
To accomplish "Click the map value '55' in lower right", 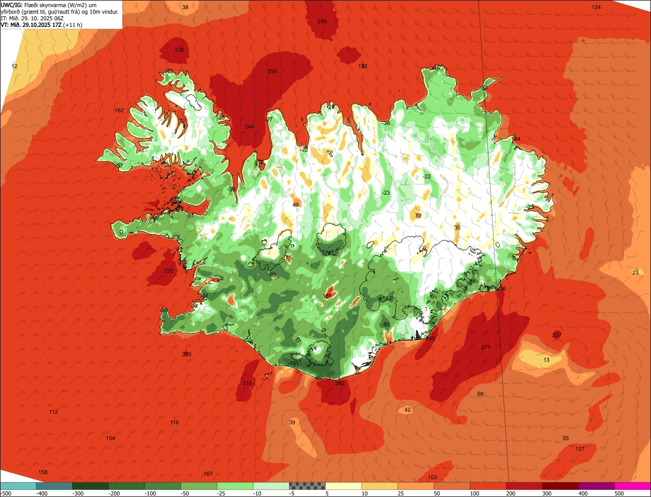I will [566, 438].
